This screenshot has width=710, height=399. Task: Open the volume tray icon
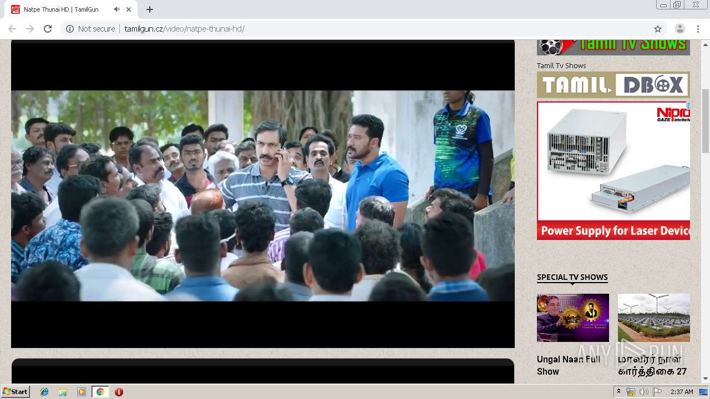(643, 392)
